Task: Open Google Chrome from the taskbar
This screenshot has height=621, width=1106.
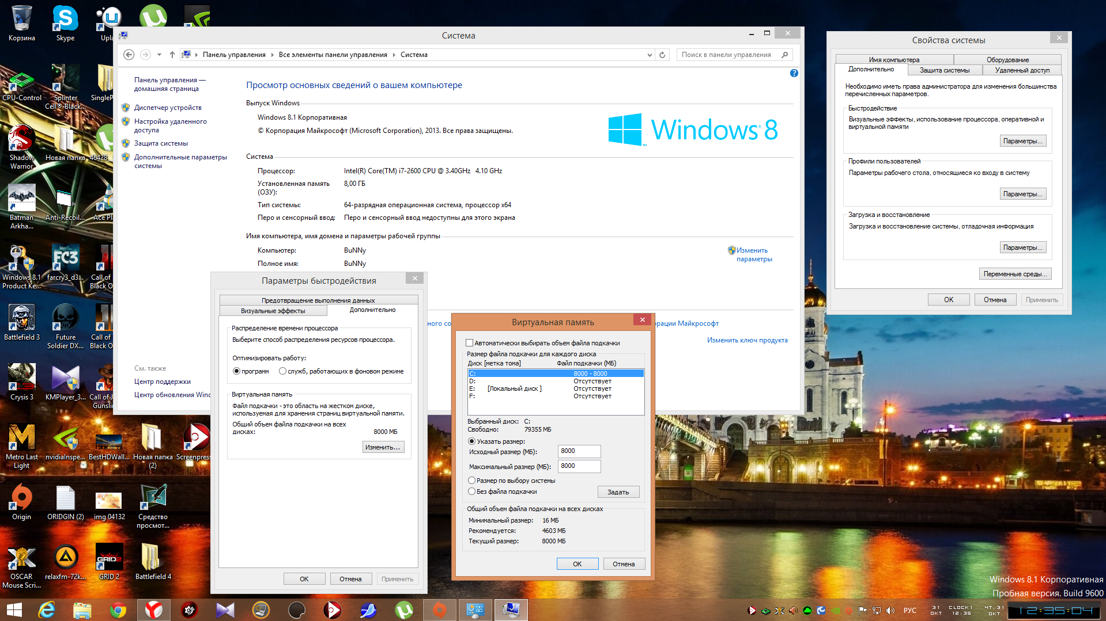Action: tap(118, 609)
